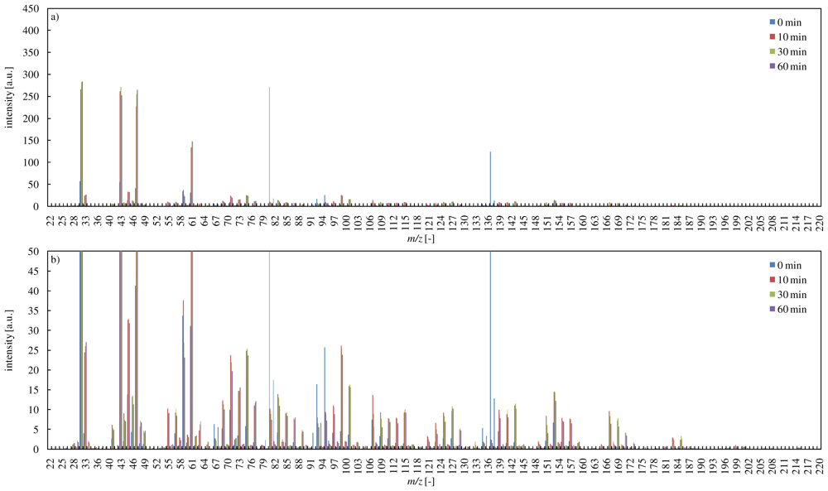Screen dimensions: 828x491
Task: Select the blue bar near m/z 94 in chart b
Action: [325, 397]
